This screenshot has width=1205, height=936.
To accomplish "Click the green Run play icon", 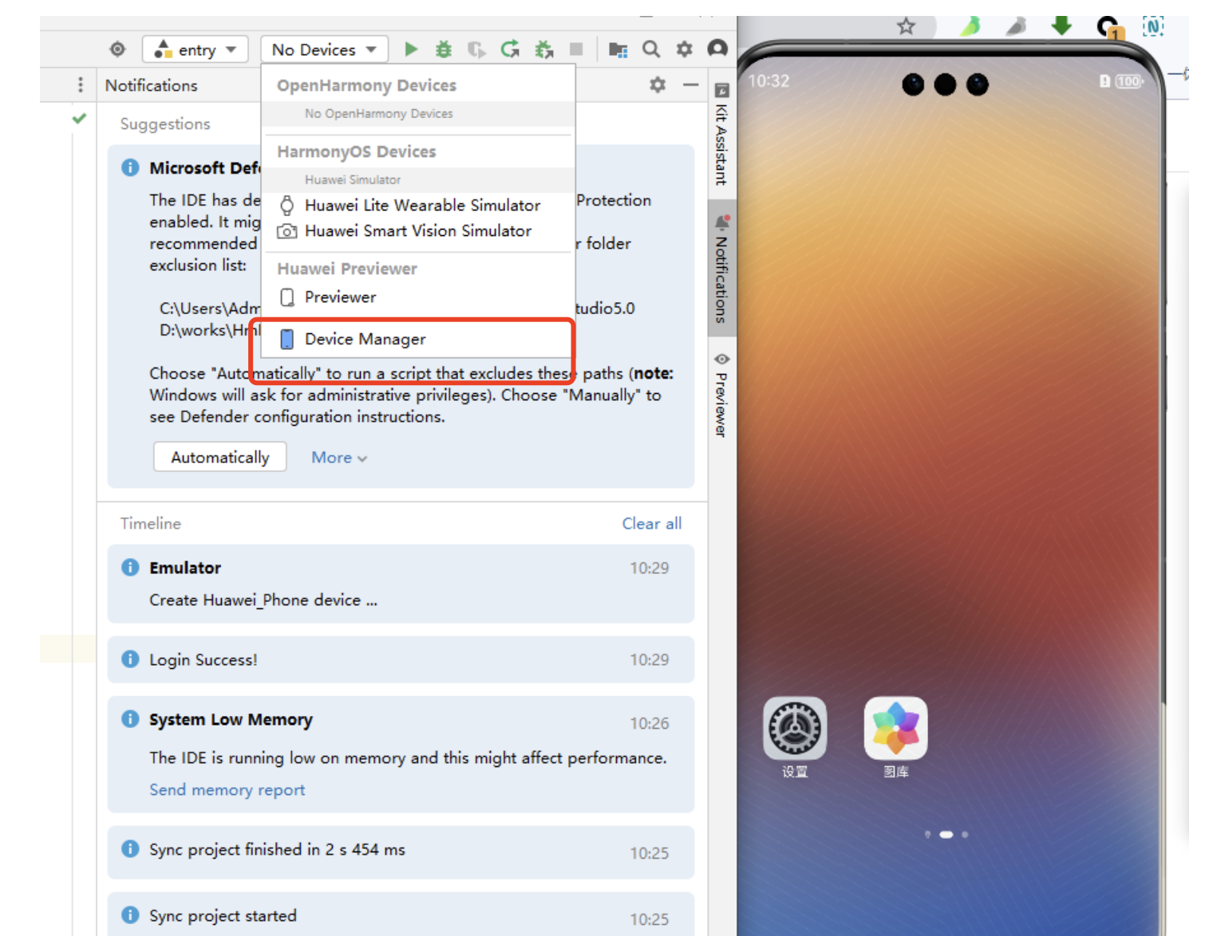I will 411,49.
